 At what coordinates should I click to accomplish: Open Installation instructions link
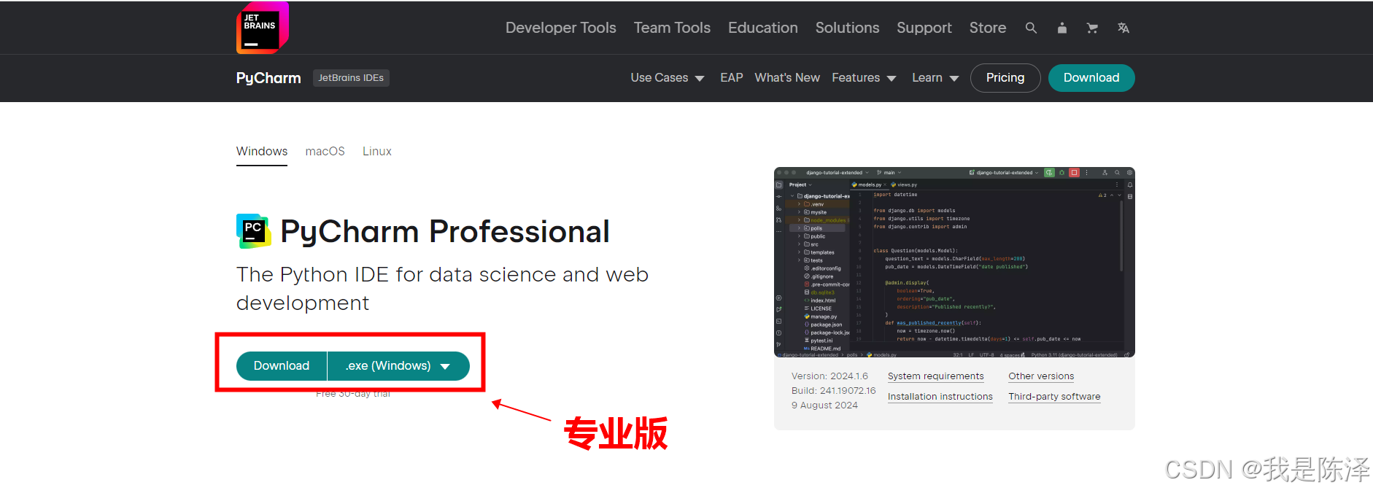tap(940, 397)
